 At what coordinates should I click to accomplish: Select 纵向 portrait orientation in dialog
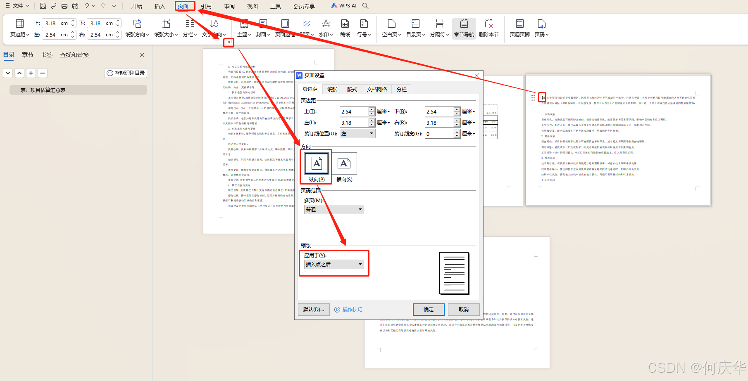[317, 164]
